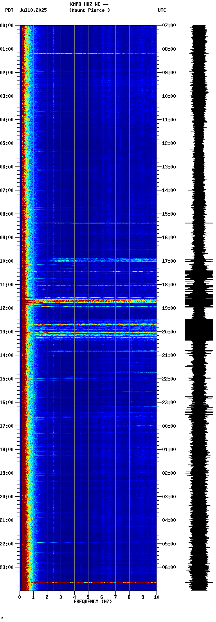
Task: Click the 03:00 PDT time label
Action: (7, 96)
